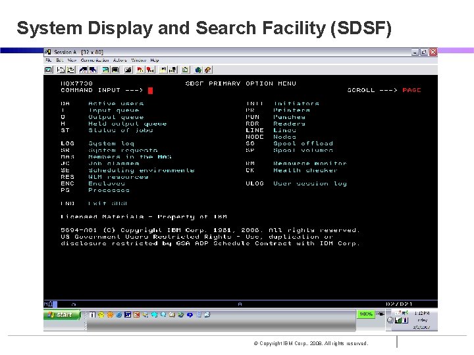The image size is (474, 355).
Task: Click 'Members in the MAS' text
Action: (x=130, y=156)
